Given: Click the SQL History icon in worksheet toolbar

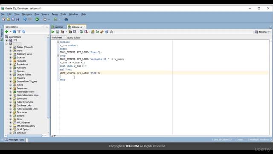Looking at the screenshot, I should tap(107, 32).
